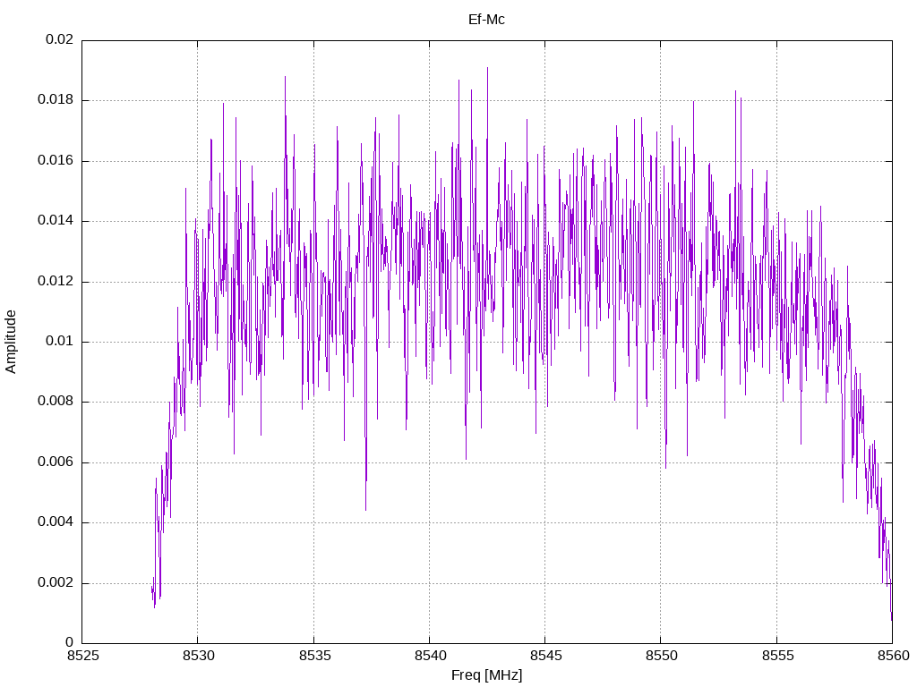Click x-axis tick label 8550
Image resolution: width=917 pixels, height=687 pixels.
coord(661,656)
